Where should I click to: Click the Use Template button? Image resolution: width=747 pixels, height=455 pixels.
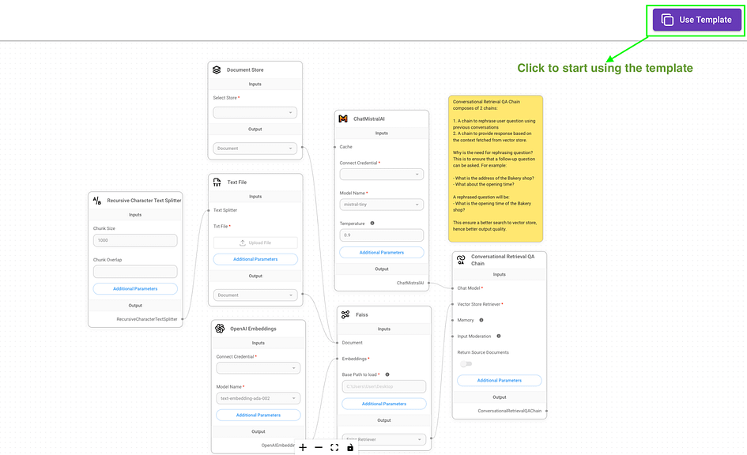[x=696, y=20]
